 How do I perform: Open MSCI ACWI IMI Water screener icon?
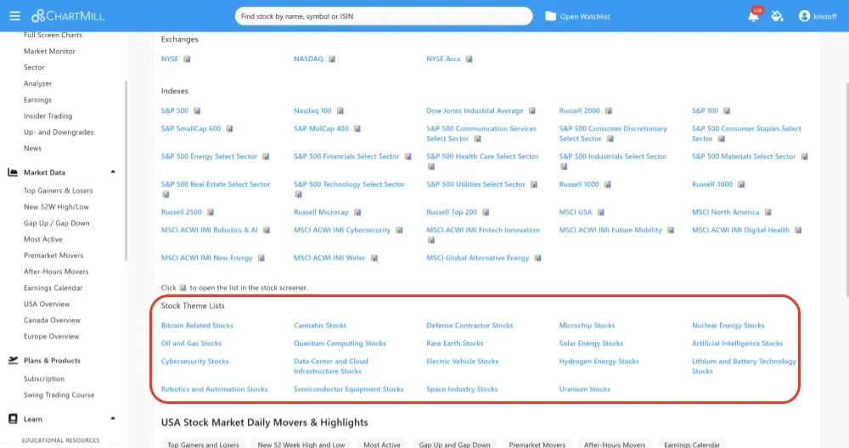pyautogui.click(x=374, y=258)
